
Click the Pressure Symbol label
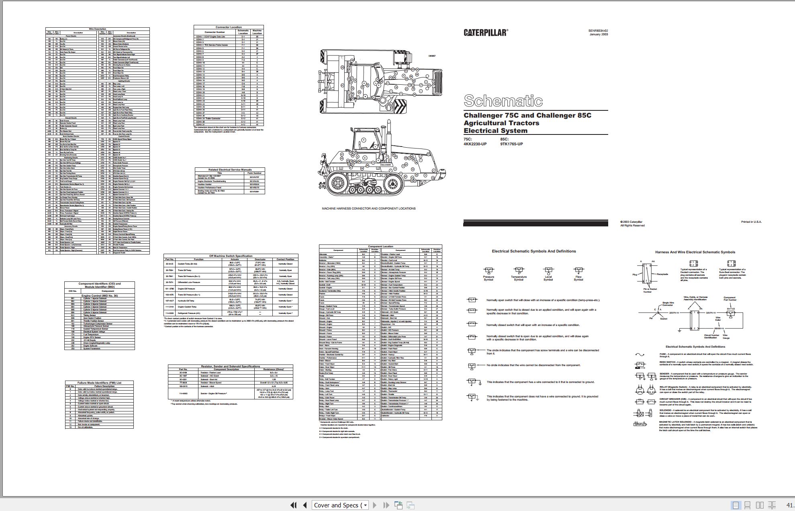[x=488, y=278]
